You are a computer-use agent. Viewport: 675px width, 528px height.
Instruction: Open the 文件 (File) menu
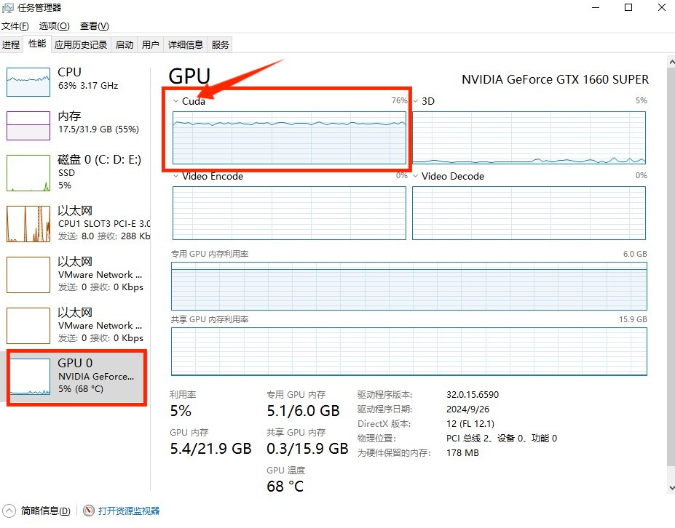point(16,25)
